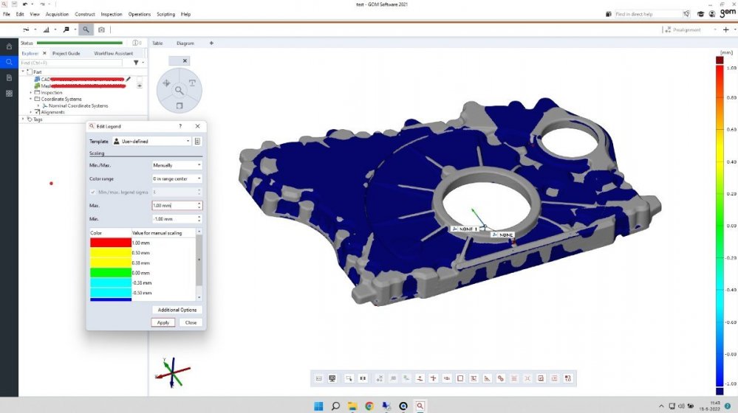
Task: Click the text tool in radial menu
Action: coord(192,83)
